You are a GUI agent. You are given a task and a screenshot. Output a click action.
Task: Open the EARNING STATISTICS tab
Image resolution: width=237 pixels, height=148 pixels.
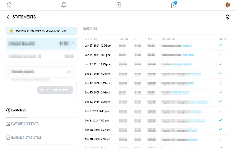[x=24, y=138]
